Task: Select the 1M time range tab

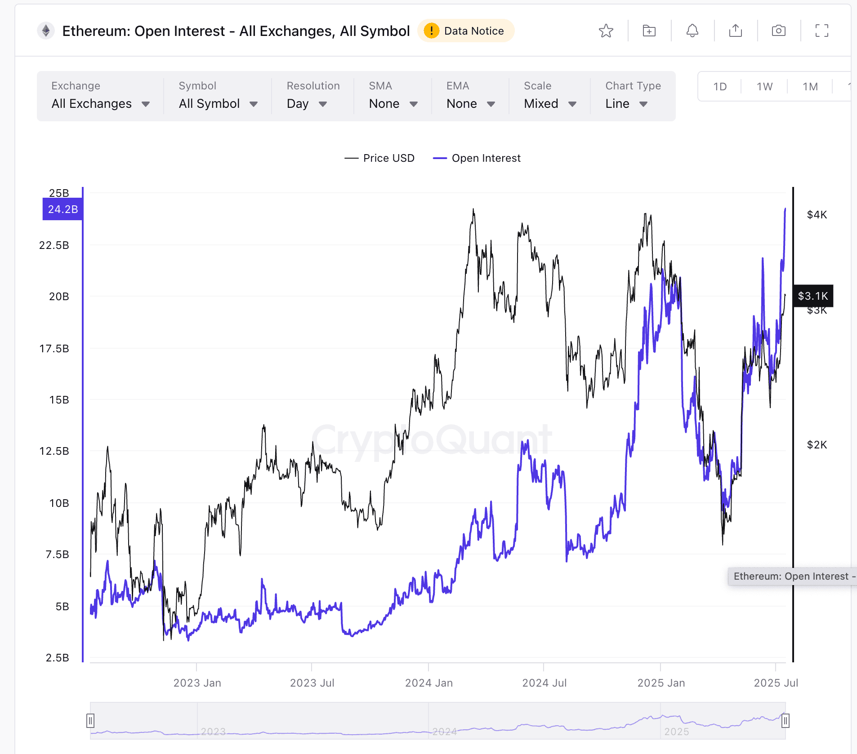Action: pyautogui.click(x=810, y=87)
